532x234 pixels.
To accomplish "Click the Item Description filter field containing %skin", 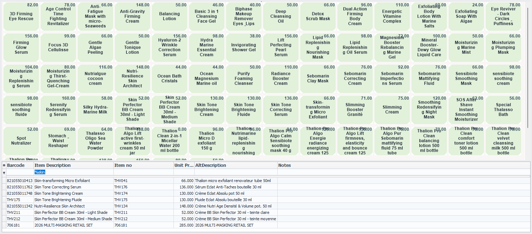I will click(x=73, y=172).
